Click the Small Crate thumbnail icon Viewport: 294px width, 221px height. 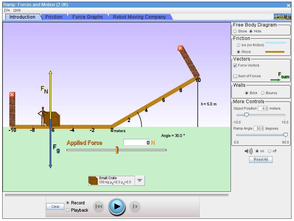tap(93, 181)
